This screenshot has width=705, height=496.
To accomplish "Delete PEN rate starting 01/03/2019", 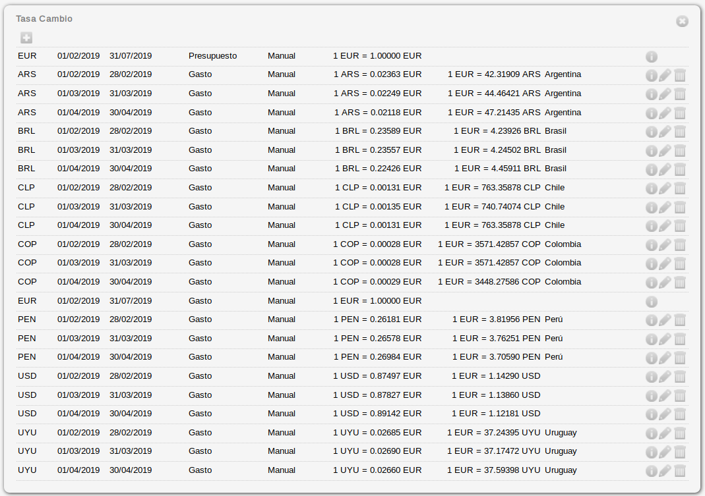I will 680,339.
